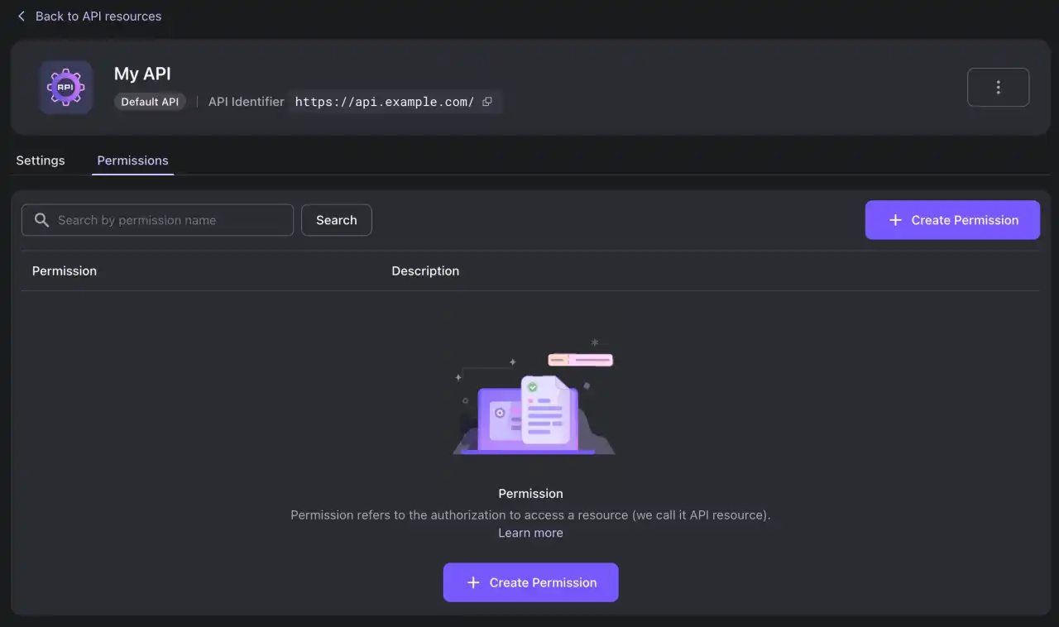Expand options via the kebab menu button
This screenshot has width=1059, height=627.
point(998,87)
